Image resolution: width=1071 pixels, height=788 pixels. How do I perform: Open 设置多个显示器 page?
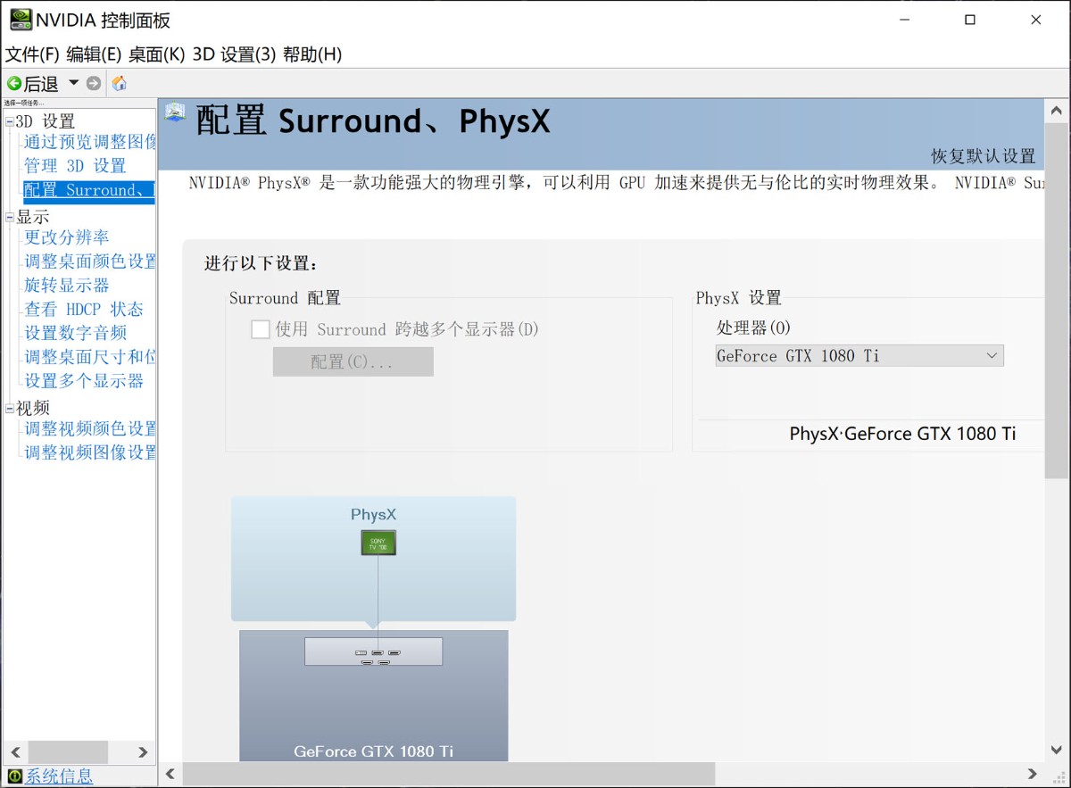pos(84,381)
